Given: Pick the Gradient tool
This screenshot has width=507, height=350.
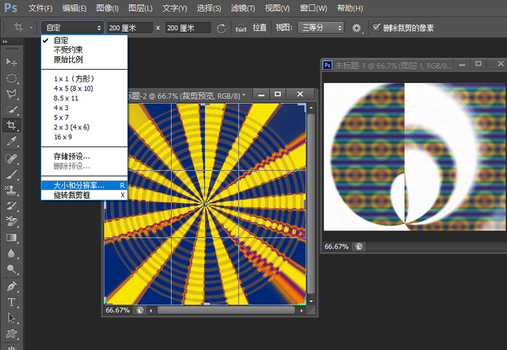Looking at the screenshot, I should click(12, 238).
